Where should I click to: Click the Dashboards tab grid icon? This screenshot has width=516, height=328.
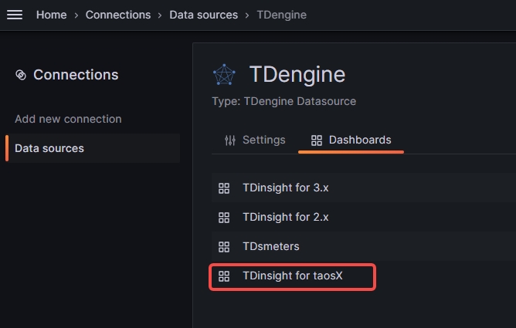click(316, 140)
